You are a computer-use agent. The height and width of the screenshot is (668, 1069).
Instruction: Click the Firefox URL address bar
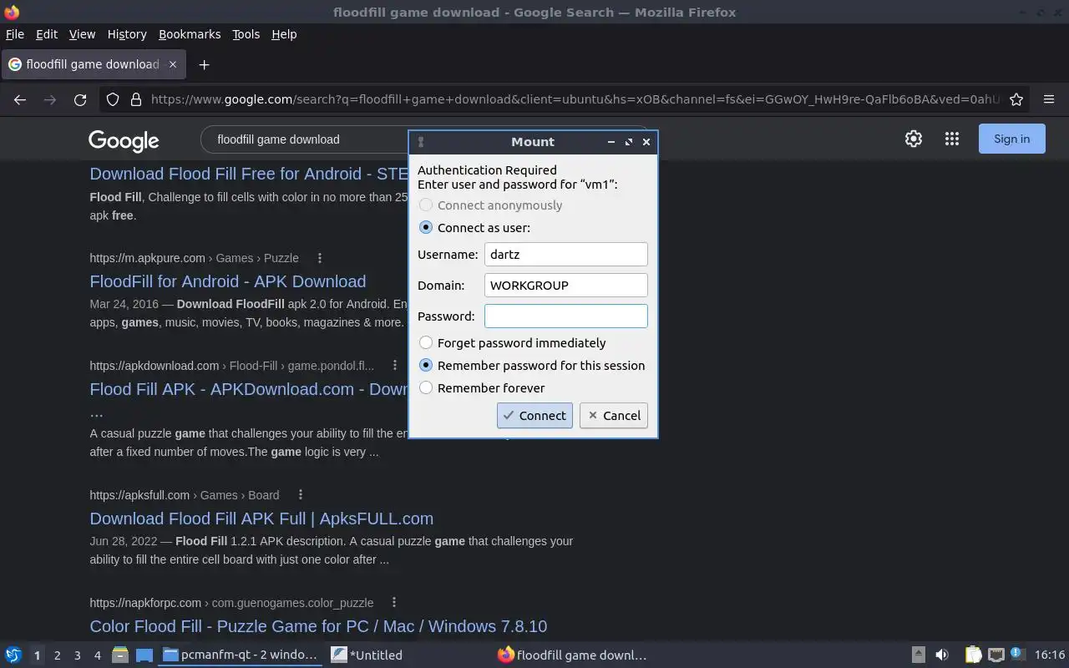tap(575, 99)
